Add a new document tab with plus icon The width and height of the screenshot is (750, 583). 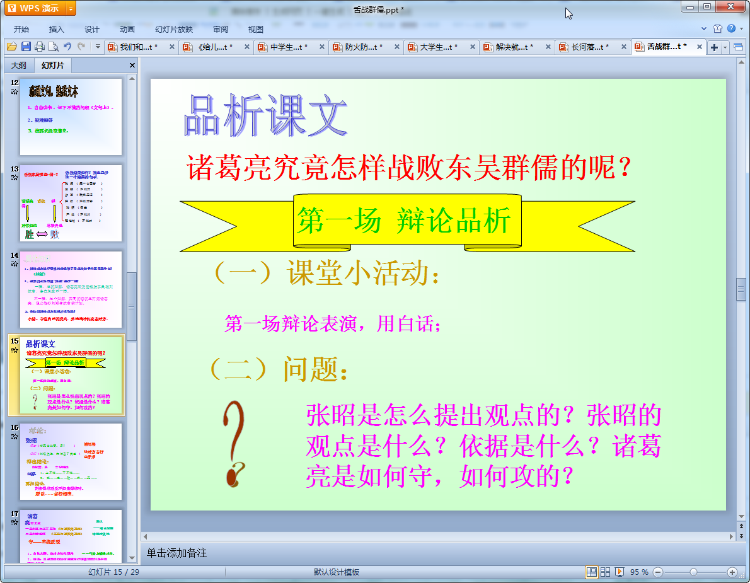714,47
